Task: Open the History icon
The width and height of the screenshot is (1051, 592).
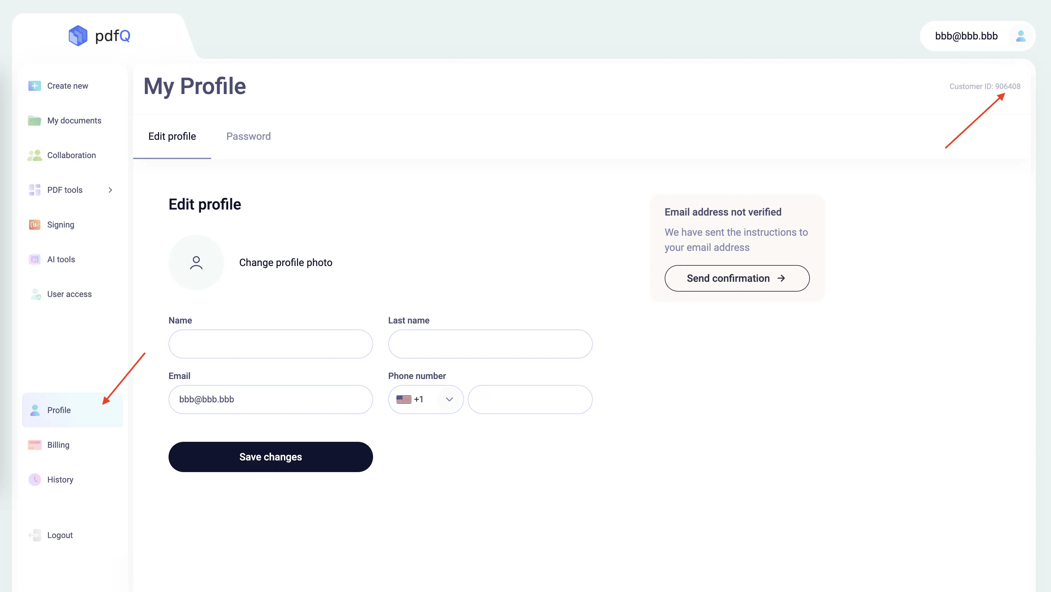Action: tap(34, 479)
